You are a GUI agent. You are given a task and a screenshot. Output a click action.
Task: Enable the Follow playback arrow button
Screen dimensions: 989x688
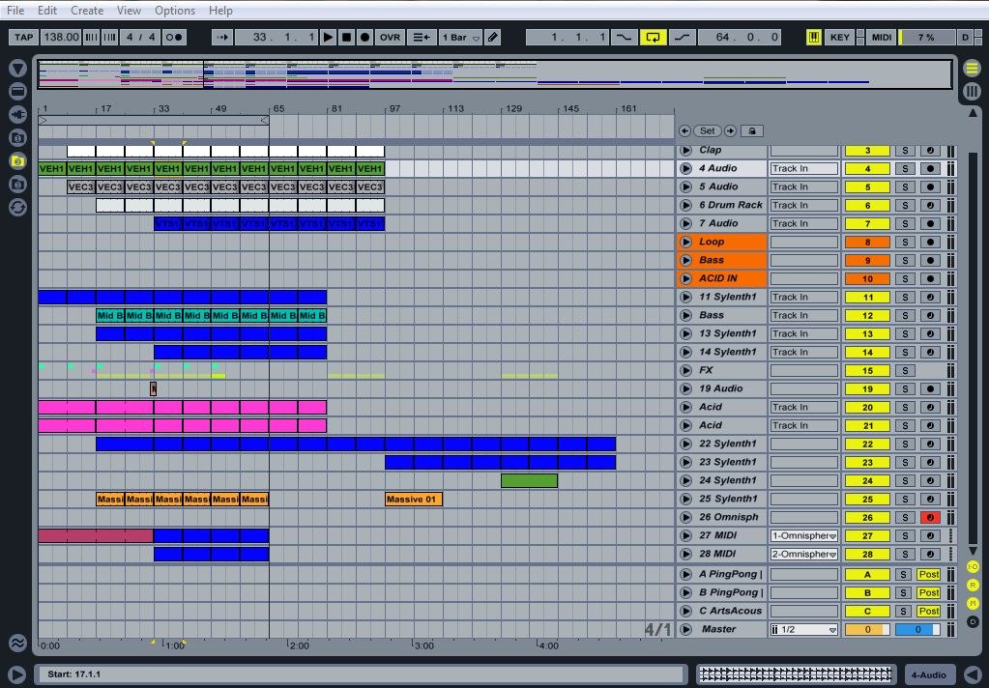click(222, 37)
